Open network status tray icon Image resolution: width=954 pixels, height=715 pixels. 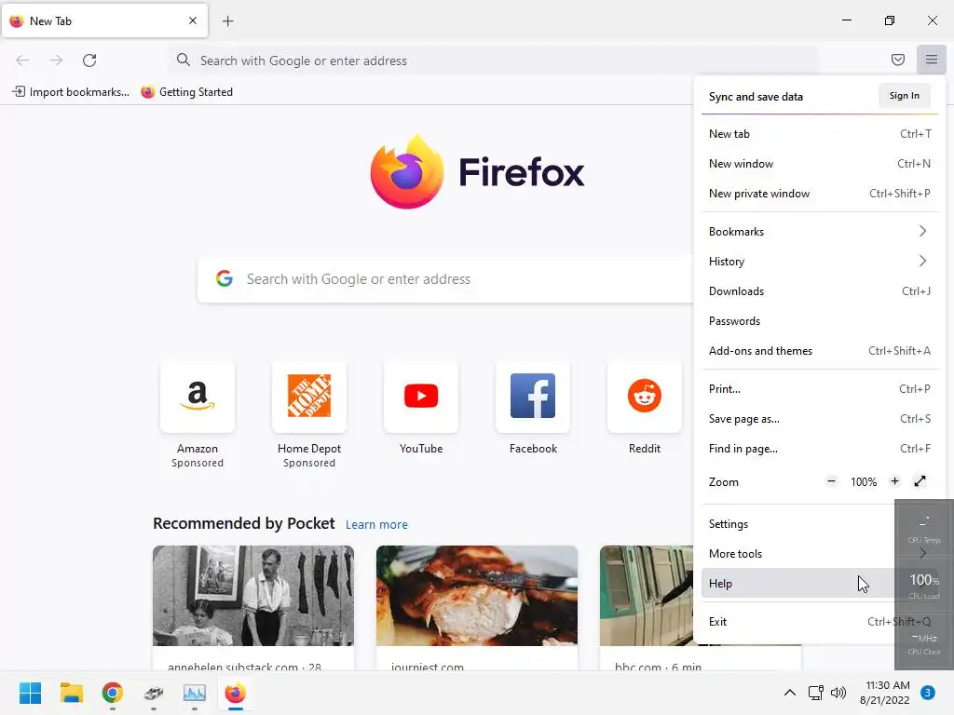click(x=815, y=693)
